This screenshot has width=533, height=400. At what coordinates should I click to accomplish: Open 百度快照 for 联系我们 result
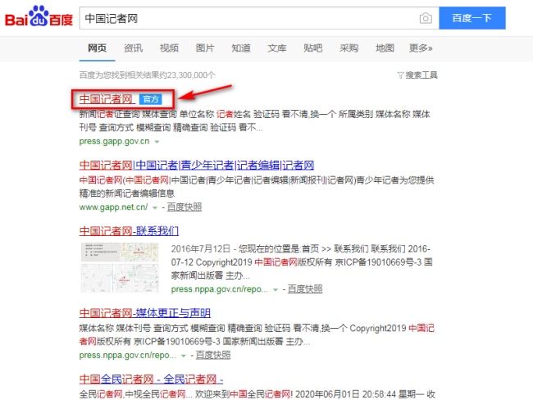point(305,289)
